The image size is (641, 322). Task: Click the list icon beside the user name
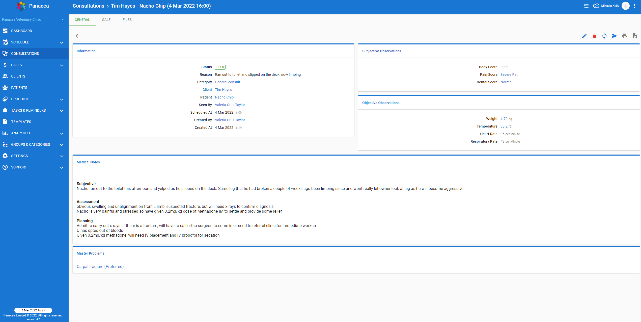(586, 6)
